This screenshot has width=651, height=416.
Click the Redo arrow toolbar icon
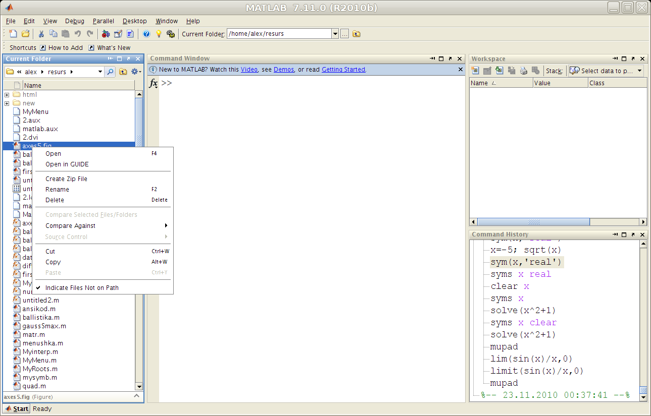[90, 34]
